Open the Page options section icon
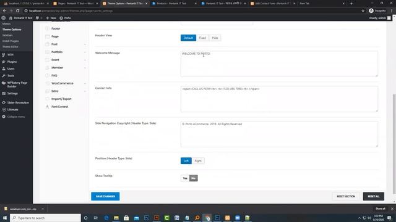 point(47,36)
